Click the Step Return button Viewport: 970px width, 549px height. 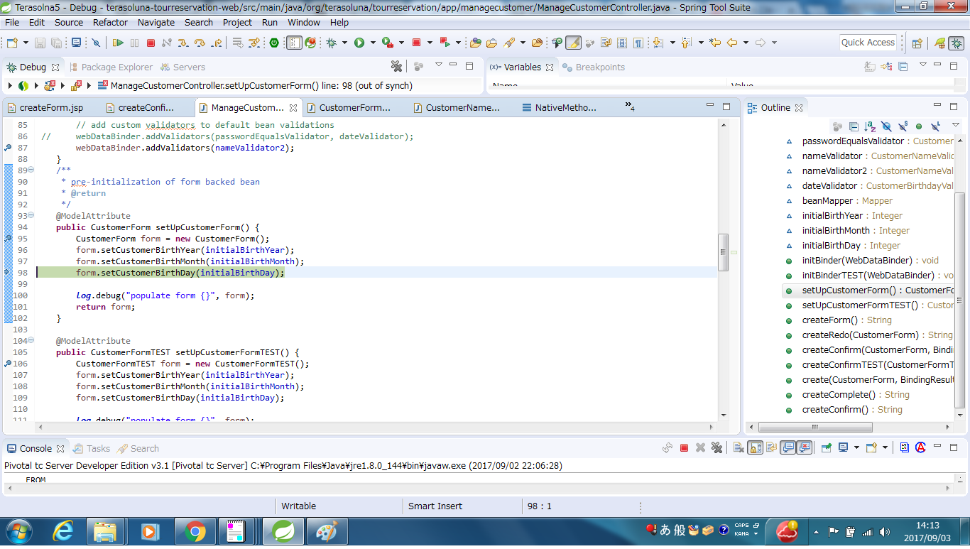tap(217, 43)
